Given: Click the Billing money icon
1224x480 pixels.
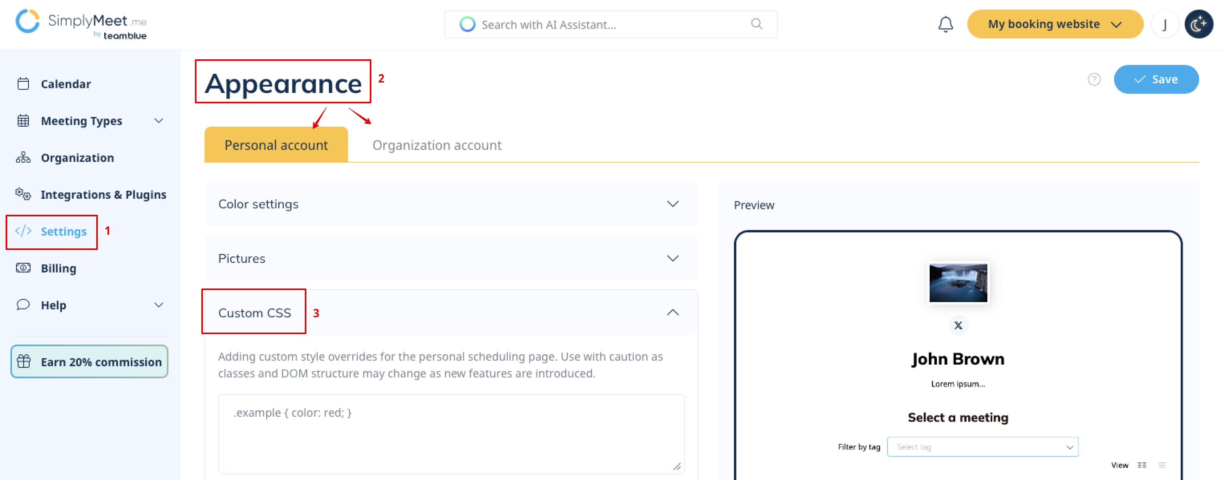Looking at the screenshot, I should tap(23, 268).
